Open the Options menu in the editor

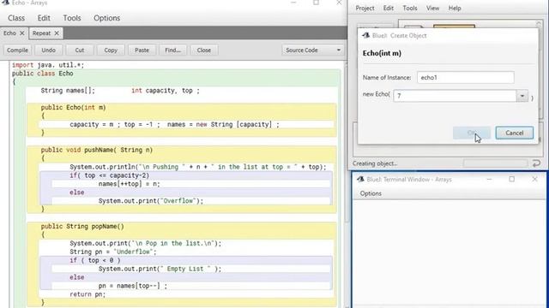(x=106, y=18)
